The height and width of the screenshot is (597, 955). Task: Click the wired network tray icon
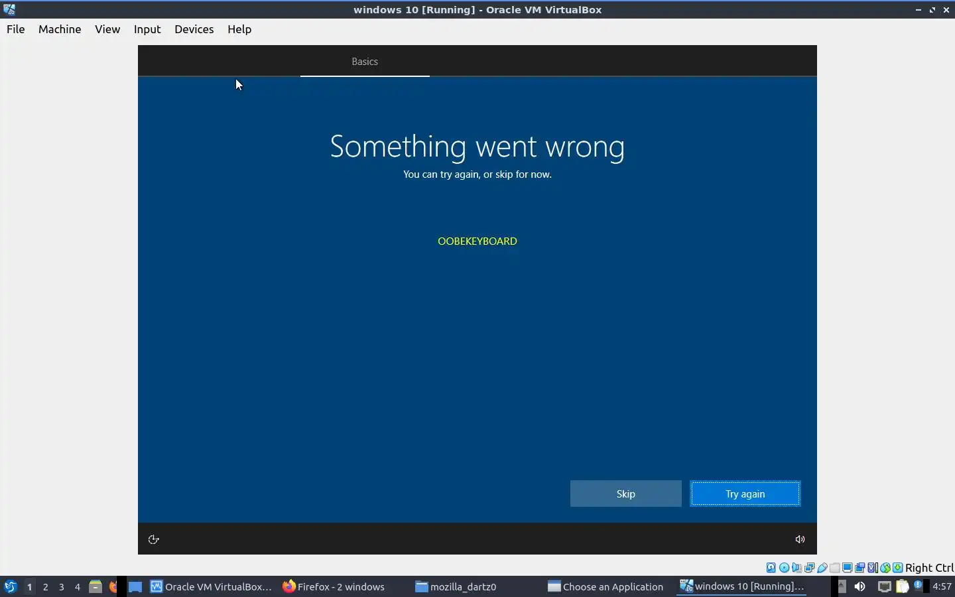click(x=884, y=586)
